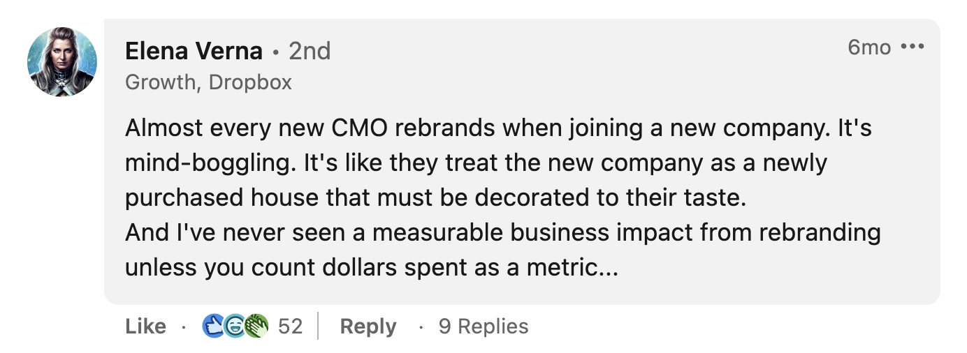Click the 6mo timestamp
This screenshot has height=353, width=967.
(x=869, y=47)
